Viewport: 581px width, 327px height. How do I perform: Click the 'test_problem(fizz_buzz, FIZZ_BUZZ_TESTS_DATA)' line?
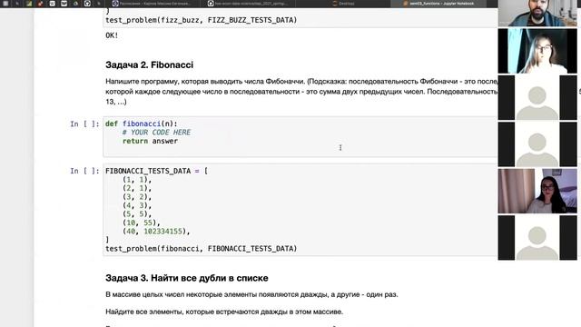[x=202, y=20]
